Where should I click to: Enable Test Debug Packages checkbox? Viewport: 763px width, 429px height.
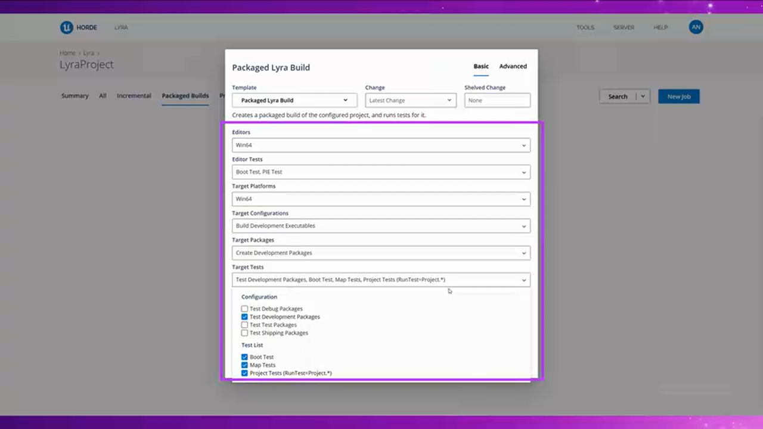pyautogui.click(x=244, y=309)
